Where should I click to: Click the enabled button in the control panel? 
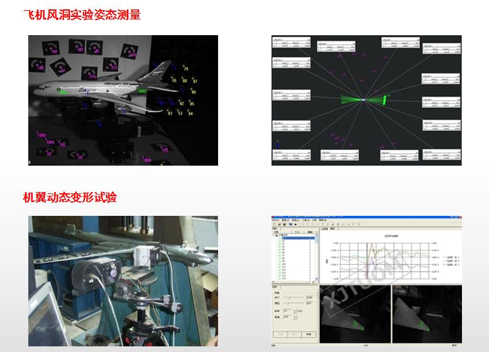point(309,334)
